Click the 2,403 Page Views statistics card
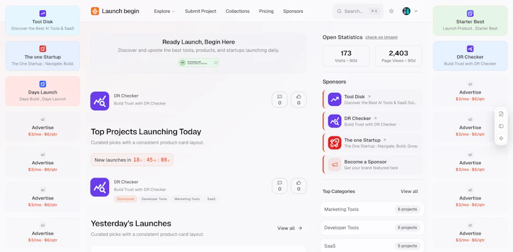The image size is (513, 252). [x=398, y=56]
